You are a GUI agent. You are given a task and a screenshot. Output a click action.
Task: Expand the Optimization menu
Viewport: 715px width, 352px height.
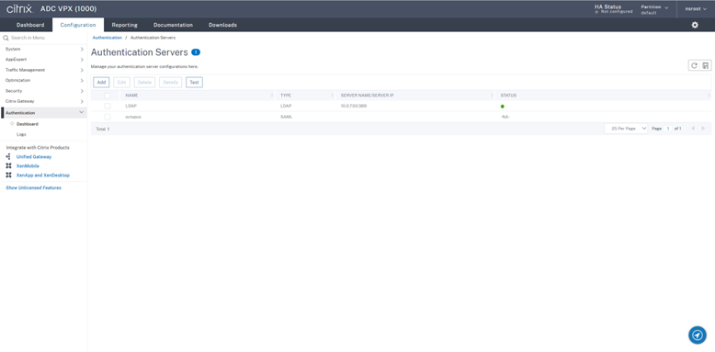click(43, 80)
